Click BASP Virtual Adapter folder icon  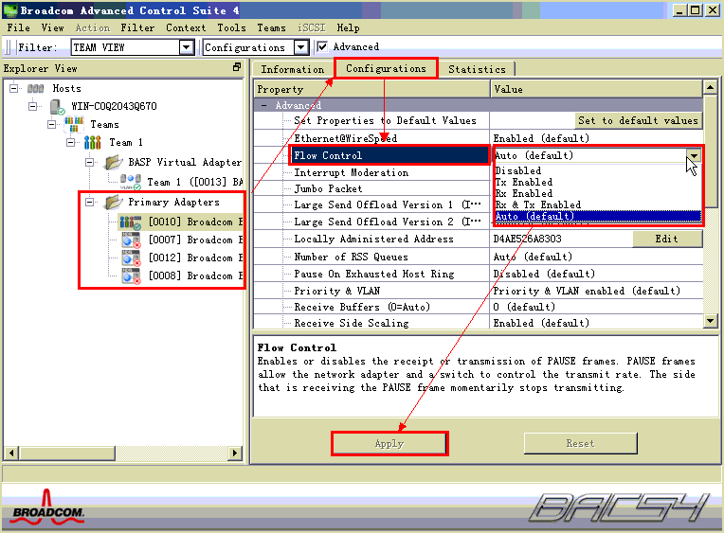pos(113,162)
